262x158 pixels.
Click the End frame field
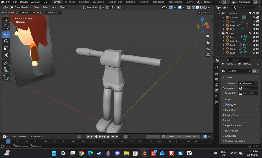pyautogui.click(x=192, y=137)
